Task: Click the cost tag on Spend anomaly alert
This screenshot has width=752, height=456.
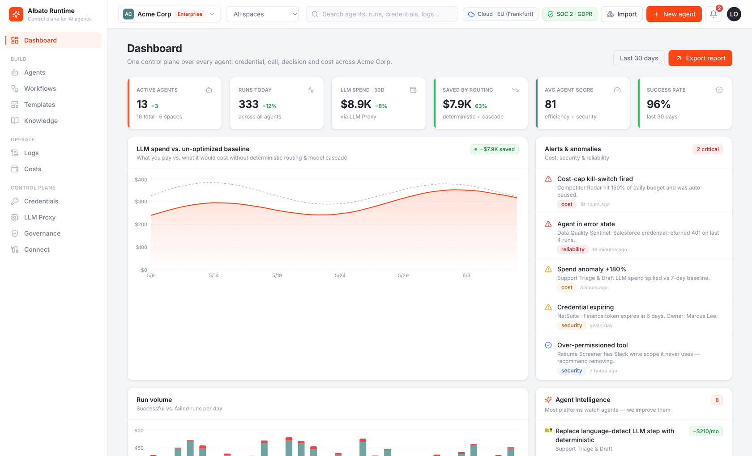Action: tap(567, 287)
